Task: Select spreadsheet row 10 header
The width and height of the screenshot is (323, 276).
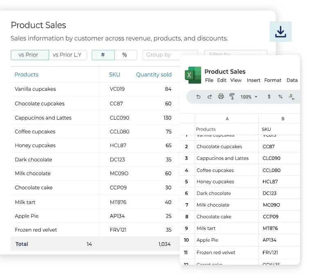Action: tap(186, 240)
